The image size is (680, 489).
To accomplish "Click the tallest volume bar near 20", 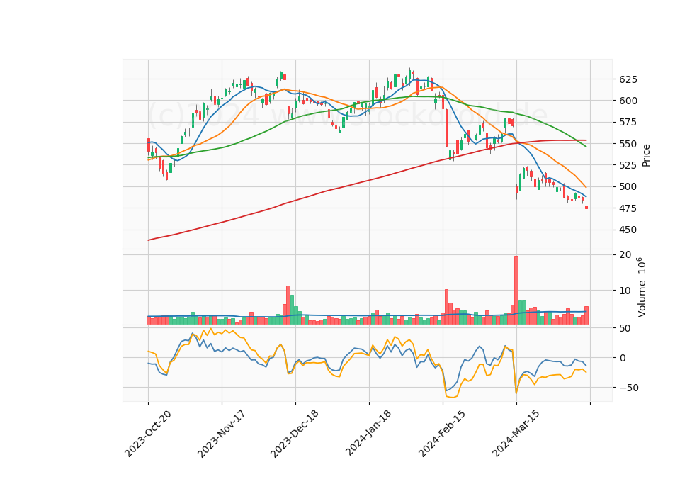I will pyautogui.click(x=516, y=290).
